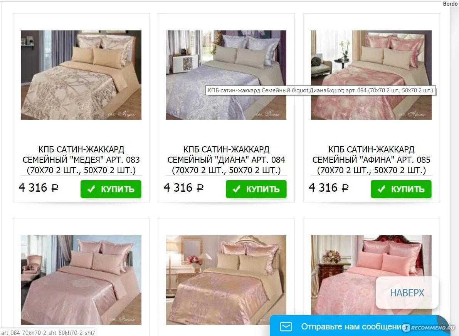This screenshot has height=336, width=459.
Task: Open the lilac "Диана" bedding product photo
Action: [226, 75]
